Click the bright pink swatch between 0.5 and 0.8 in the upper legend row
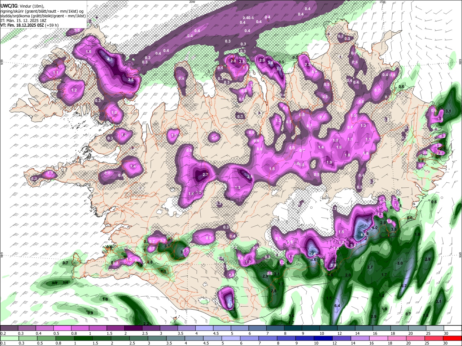The image size is (462, 346). (62, 328)
